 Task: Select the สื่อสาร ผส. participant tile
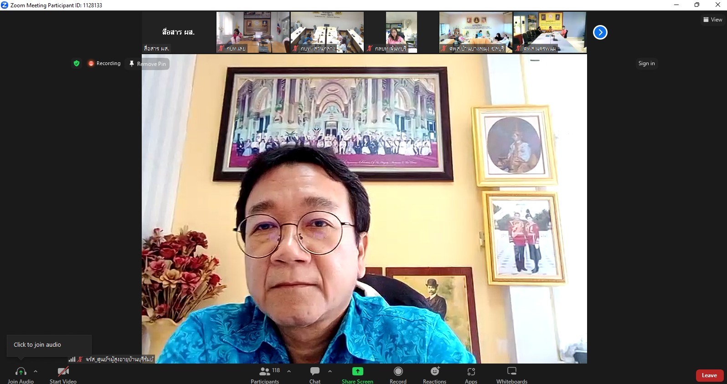pos(178,32)
